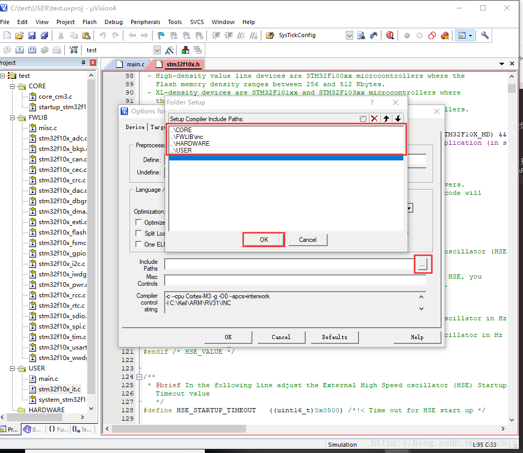
Task: Open the SysTickConfig find dropdown
Action: 349,36
